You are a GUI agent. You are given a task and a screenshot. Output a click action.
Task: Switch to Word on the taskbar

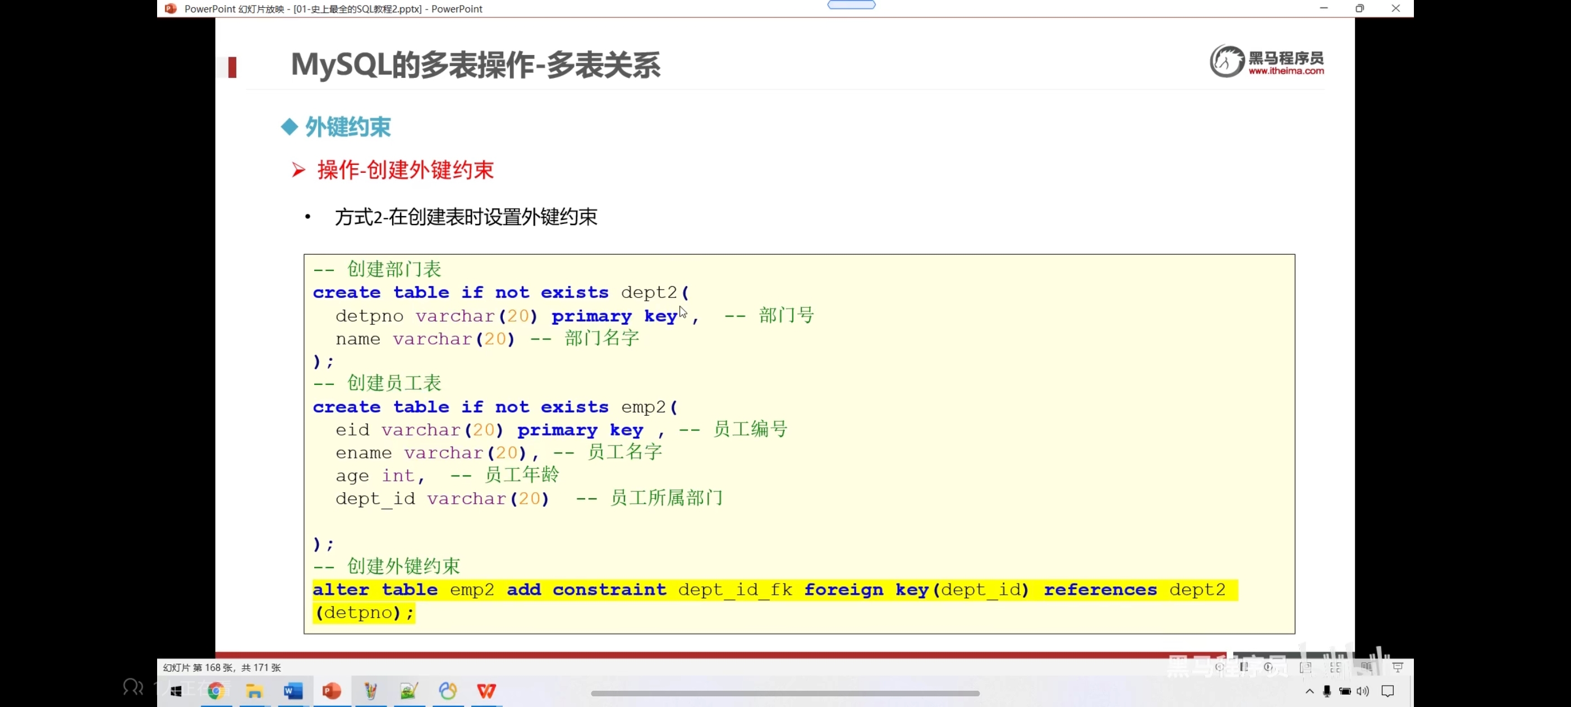click(293, 691)
